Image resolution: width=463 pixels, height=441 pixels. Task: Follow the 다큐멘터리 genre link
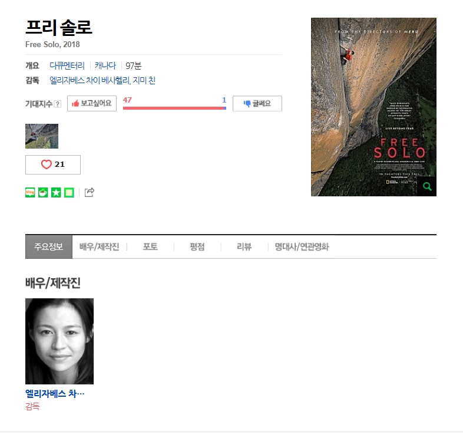pos(67,65)
